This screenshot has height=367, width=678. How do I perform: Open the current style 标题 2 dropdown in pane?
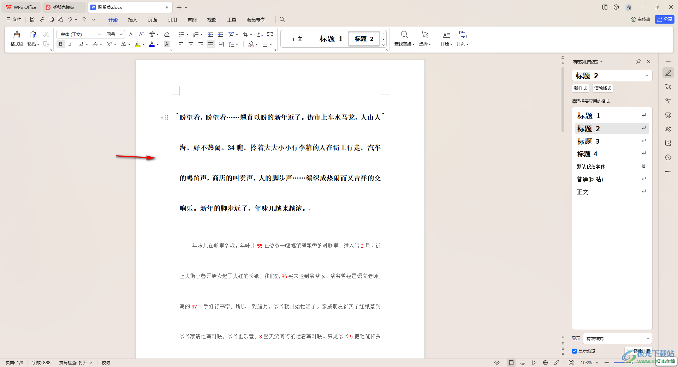647,76
